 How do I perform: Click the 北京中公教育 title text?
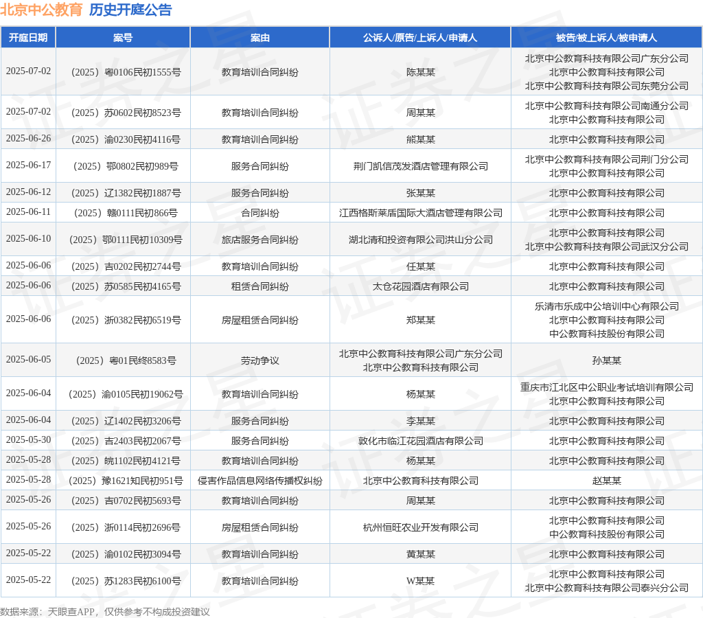click(41, 10)
